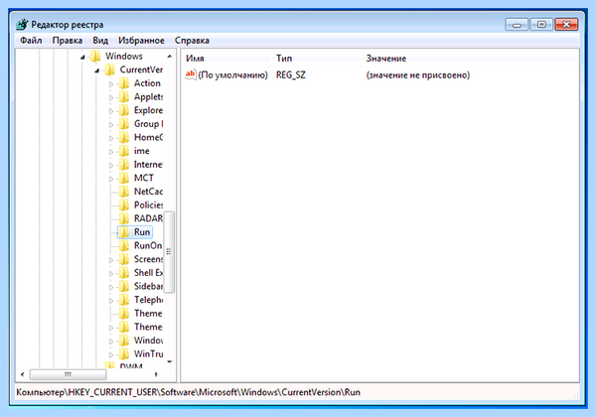Expand the Action key
This screenshot has height=417, width=596.
pos(111,84)
